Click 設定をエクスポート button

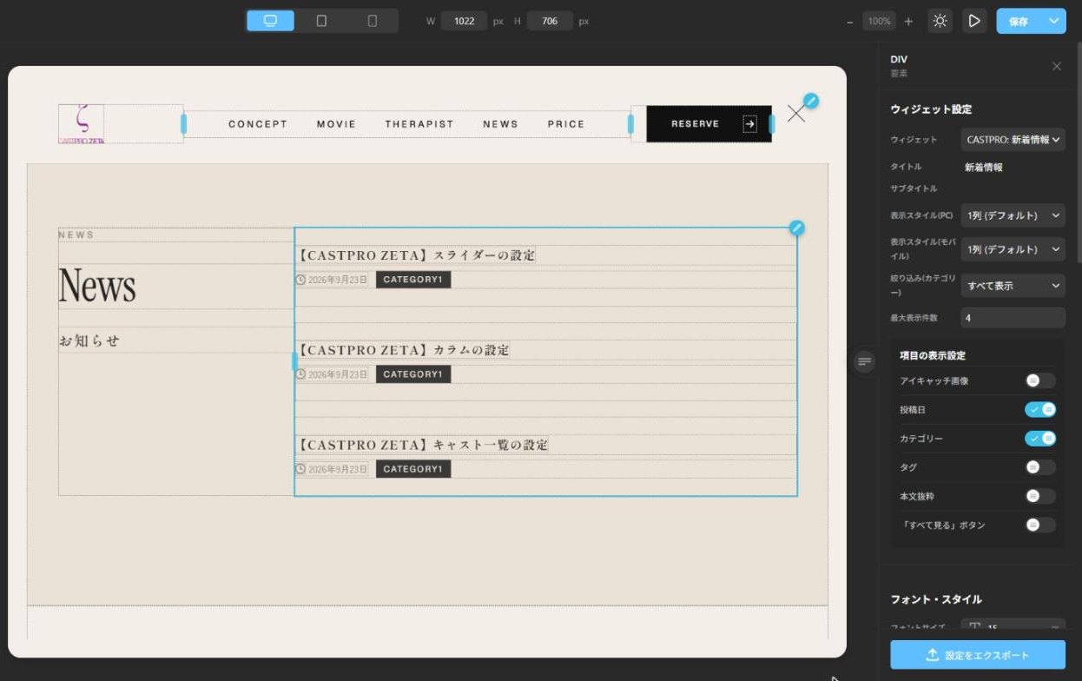click(978, 655)
